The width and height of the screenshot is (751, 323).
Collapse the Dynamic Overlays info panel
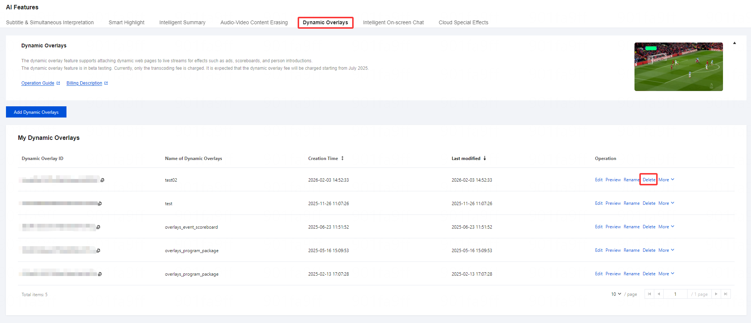(734, 43)
